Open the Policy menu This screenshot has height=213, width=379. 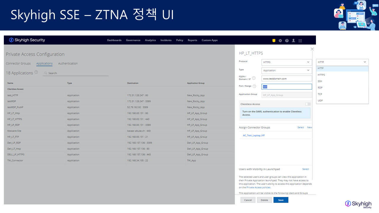pyautogui.click(x=179, y=40)
